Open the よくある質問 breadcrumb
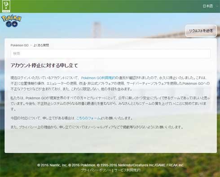Viewport: 220px width, 177px height. click(41, 45)
